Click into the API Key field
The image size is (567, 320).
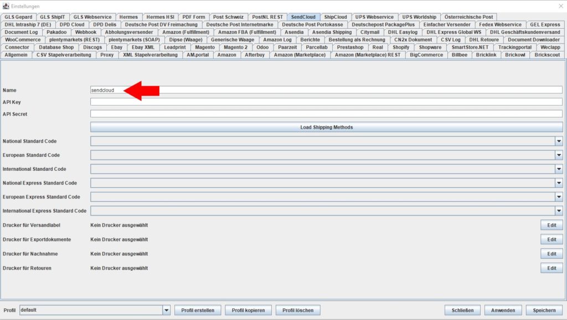click(327, 102)
